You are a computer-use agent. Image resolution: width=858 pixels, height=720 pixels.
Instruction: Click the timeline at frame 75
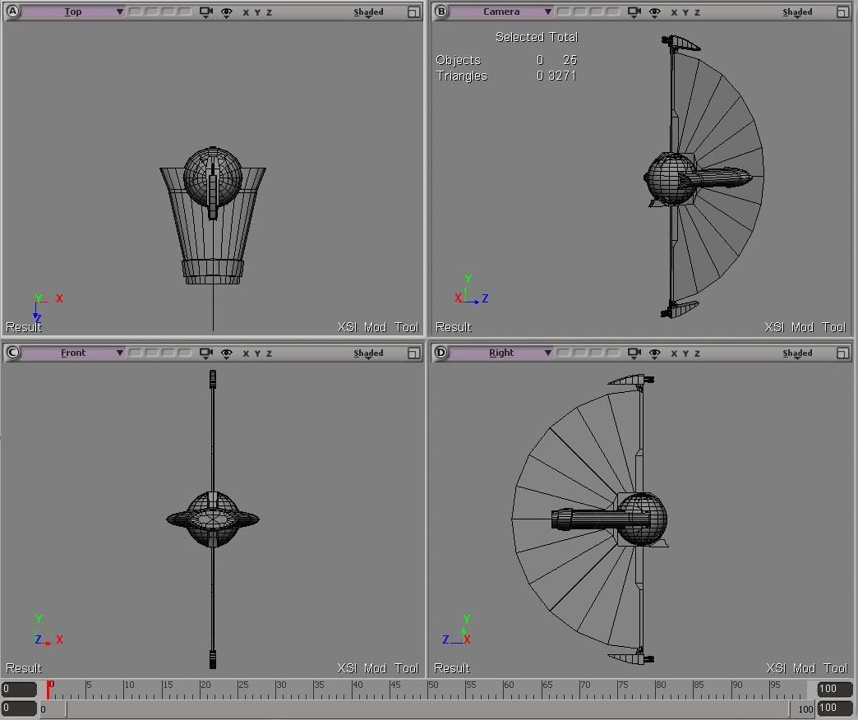[618, 690]
